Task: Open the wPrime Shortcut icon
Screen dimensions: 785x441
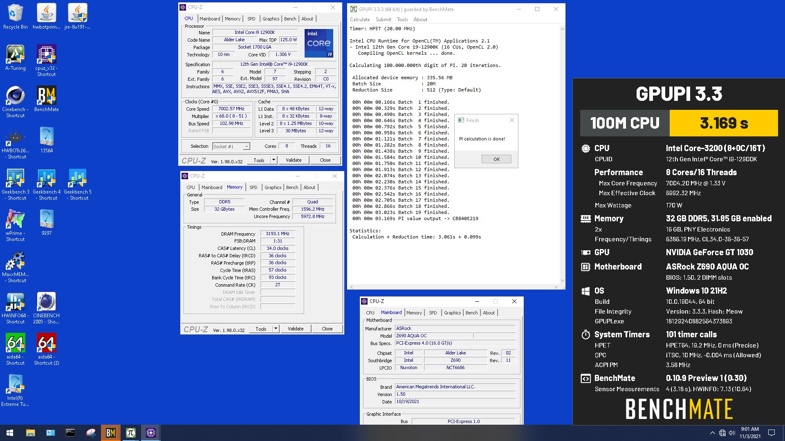Action: tap(16, 225)
